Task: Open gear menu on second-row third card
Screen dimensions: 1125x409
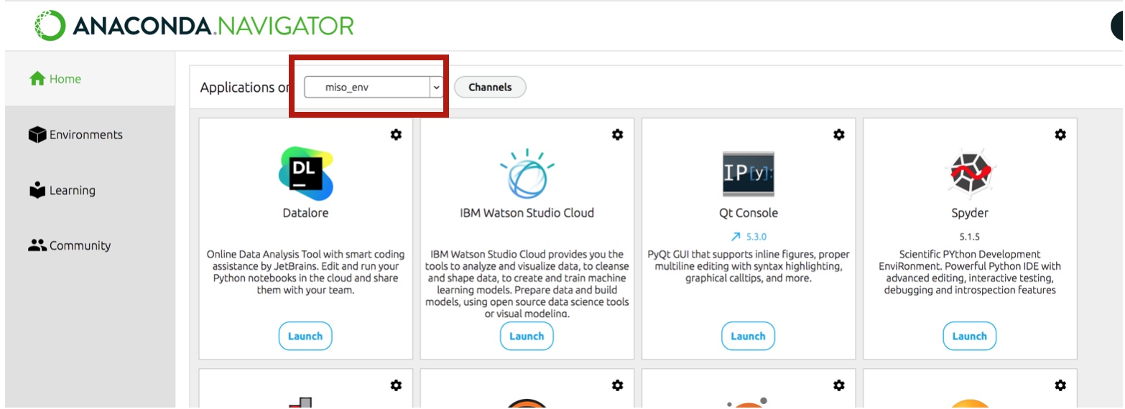Action: coord(838,385)
